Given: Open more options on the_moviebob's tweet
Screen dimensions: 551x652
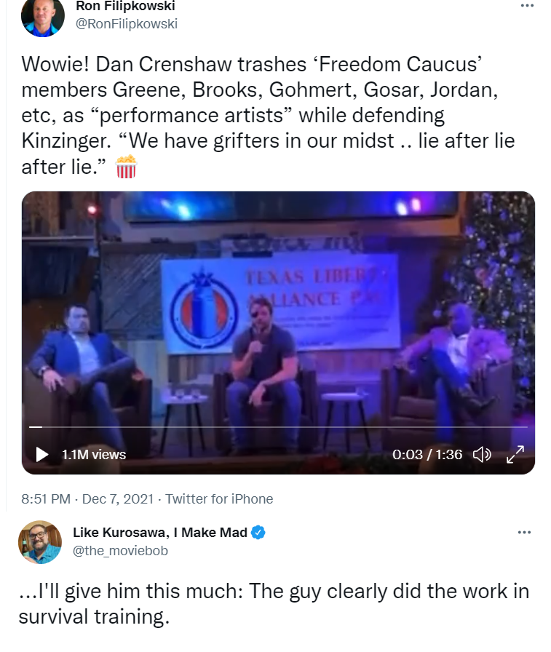Looking at the screenshot, I should click(x=524, y=532).
